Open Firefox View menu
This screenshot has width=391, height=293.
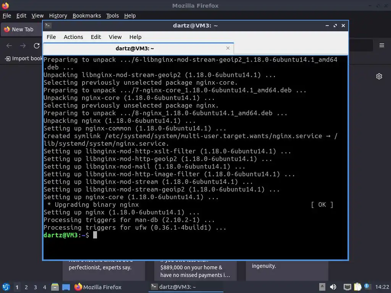(37, 16)
